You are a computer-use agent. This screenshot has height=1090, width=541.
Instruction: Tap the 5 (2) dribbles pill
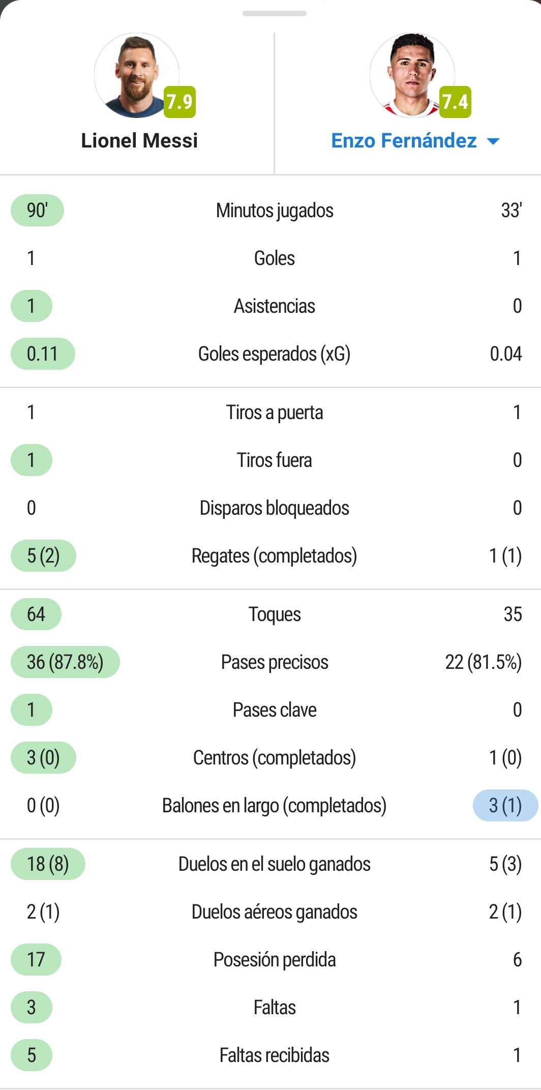pos(43,555)
